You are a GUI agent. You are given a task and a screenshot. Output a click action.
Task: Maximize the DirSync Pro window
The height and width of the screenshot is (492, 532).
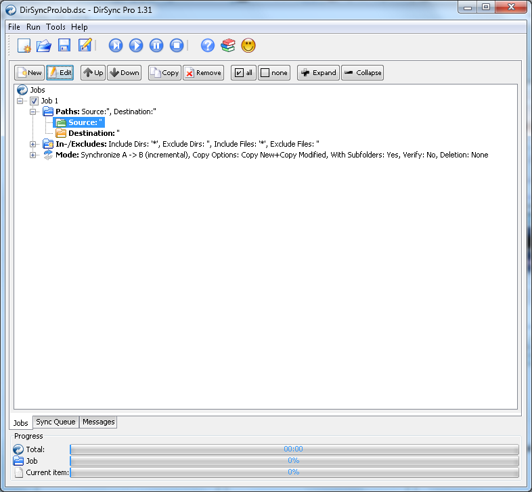(x=486, y=7)
